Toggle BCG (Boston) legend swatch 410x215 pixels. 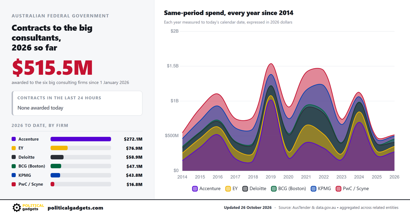click(274, 188)
